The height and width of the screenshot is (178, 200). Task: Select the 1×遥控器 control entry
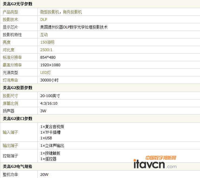pos(48,159)
